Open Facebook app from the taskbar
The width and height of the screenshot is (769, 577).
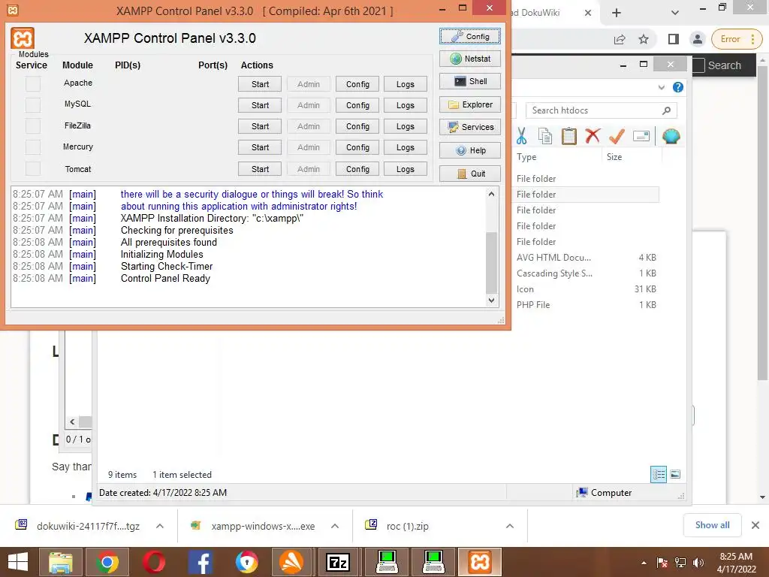pyautogui.click(x=201, y=562)
